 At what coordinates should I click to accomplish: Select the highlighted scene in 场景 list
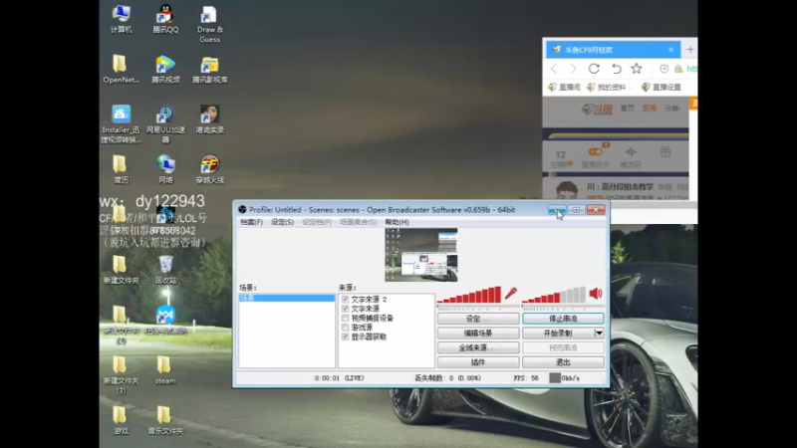coord(287,298)
